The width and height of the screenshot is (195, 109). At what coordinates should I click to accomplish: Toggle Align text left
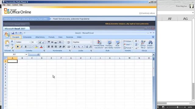(49, 47)
